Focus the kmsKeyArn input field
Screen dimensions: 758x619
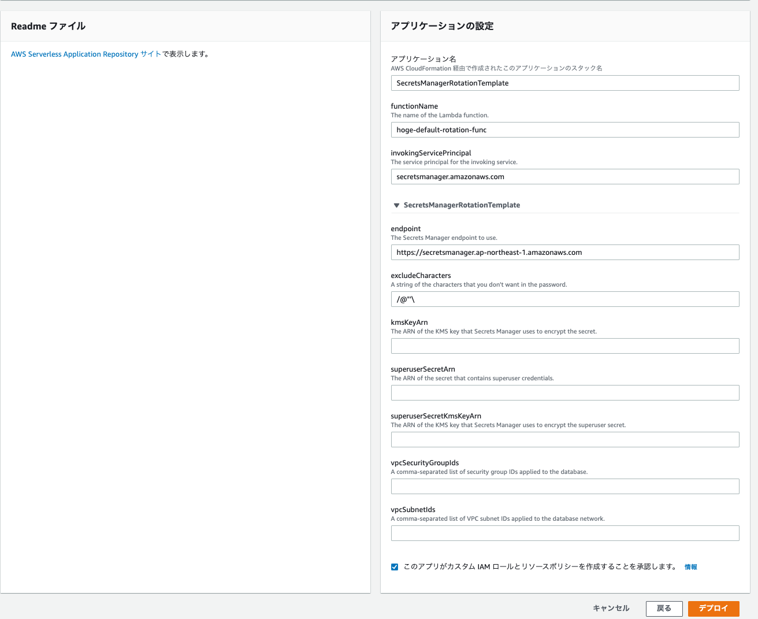point(565,346)
